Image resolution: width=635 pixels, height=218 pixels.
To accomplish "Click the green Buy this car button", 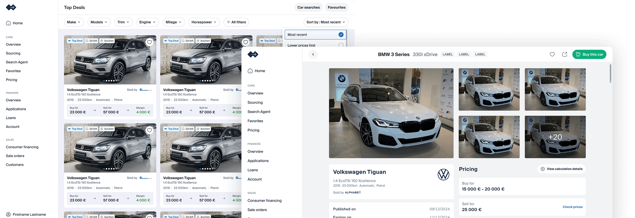I will click(589, 55).
